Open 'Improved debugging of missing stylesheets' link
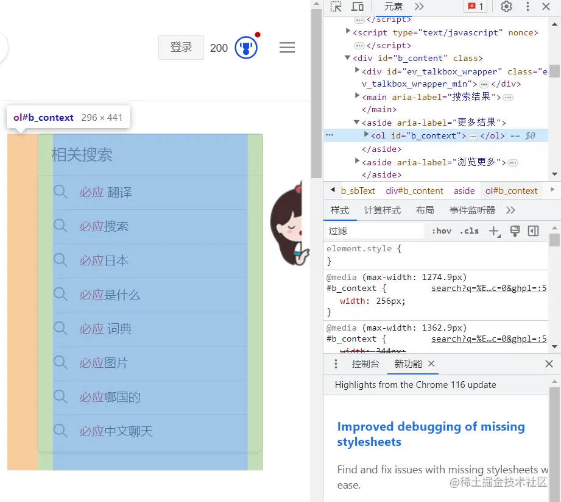The image size is (561, 502). coord(431,434)
